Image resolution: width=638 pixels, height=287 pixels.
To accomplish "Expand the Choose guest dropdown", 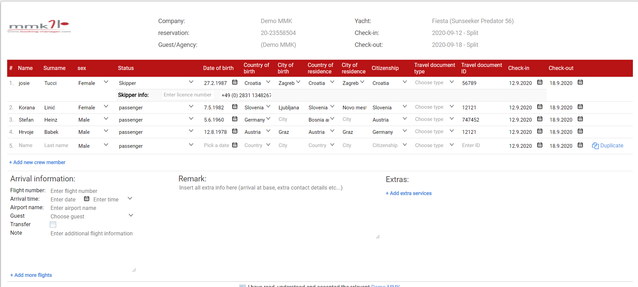I will tap(131, 216).
